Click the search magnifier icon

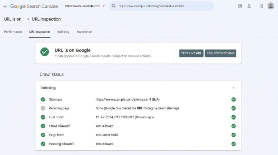click(x=114, y=6)
